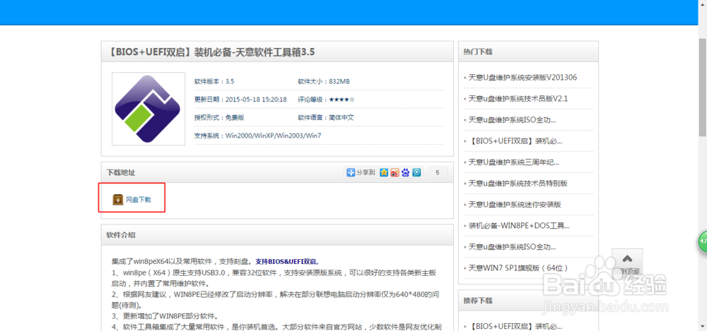The image size is (707, 331).
Task: Open 天意u盘维护系统技术员版V2.1 link
Action: [518, 99]
